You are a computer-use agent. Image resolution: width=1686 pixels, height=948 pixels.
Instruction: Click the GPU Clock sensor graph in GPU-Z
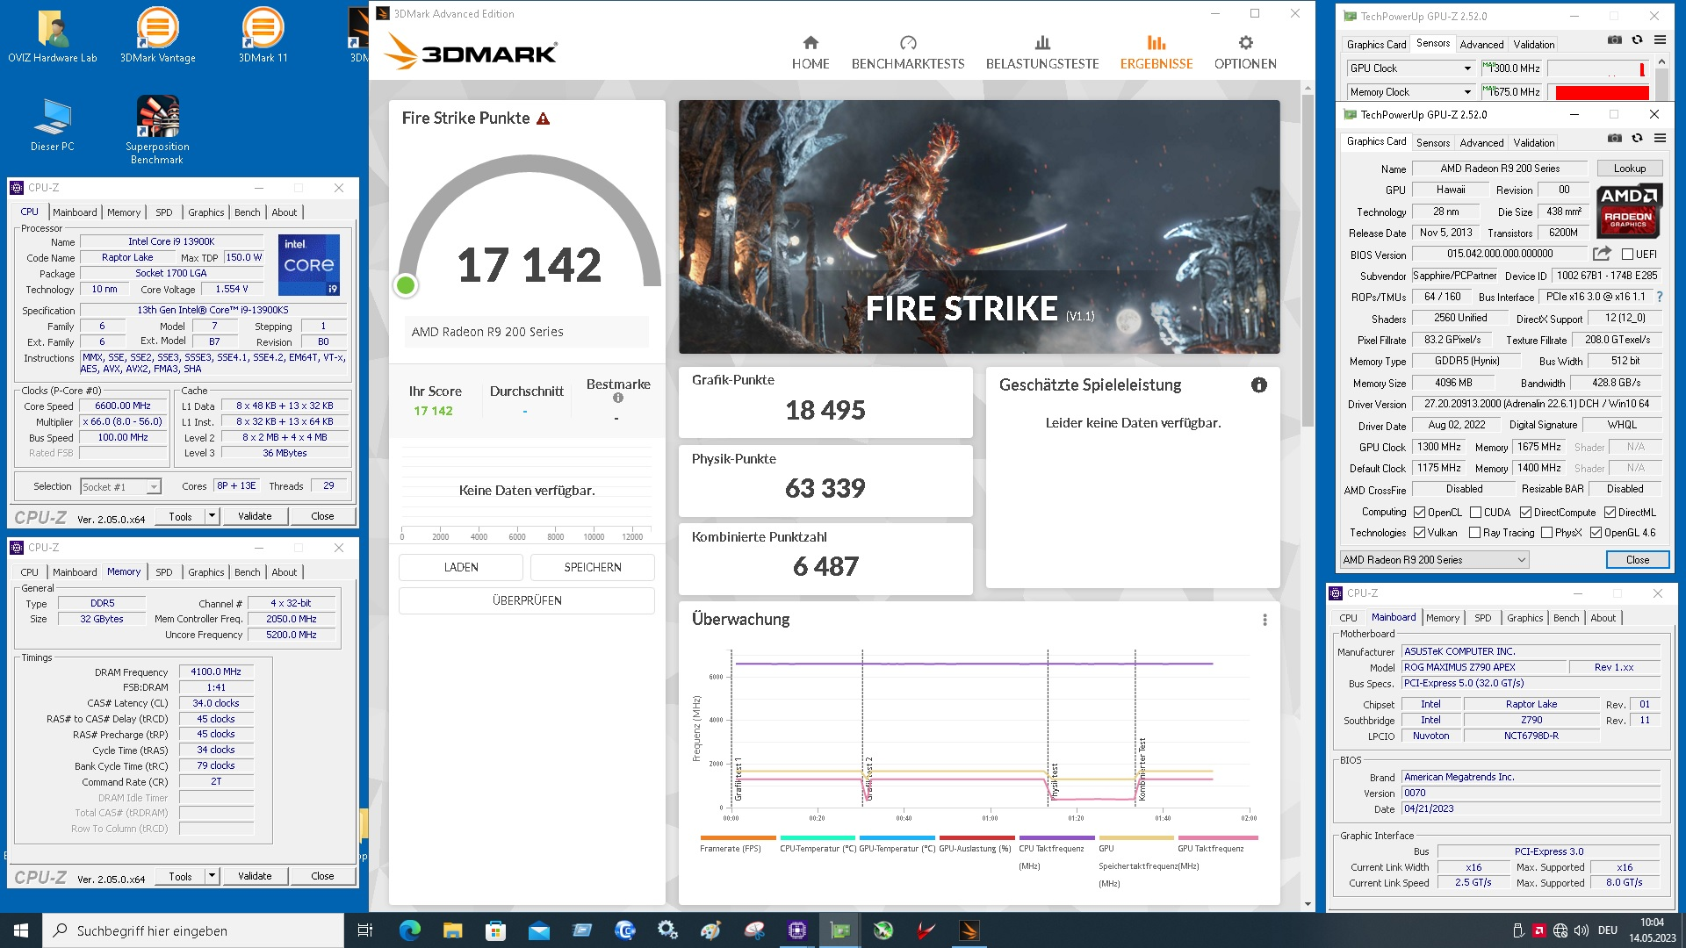1600,68
